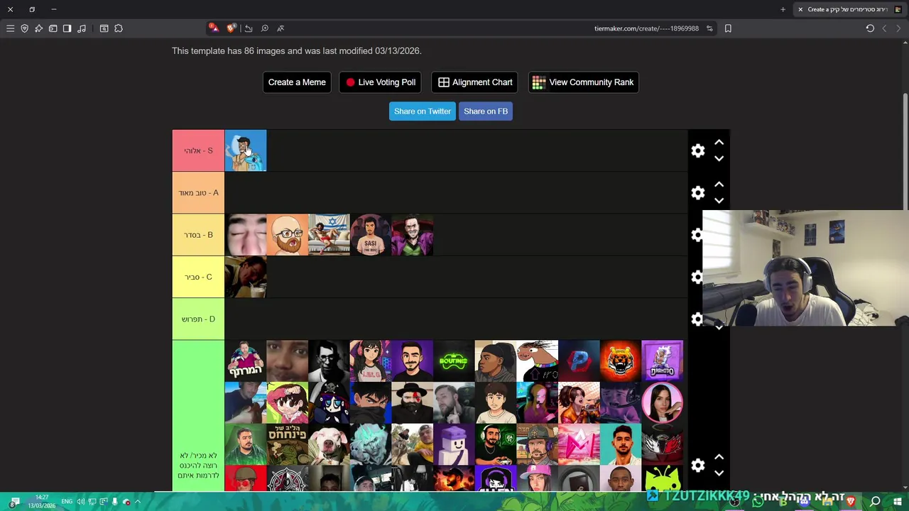Open the Windows Start button in taskbar
Screen dimensions: 909x511
point(898,502)
